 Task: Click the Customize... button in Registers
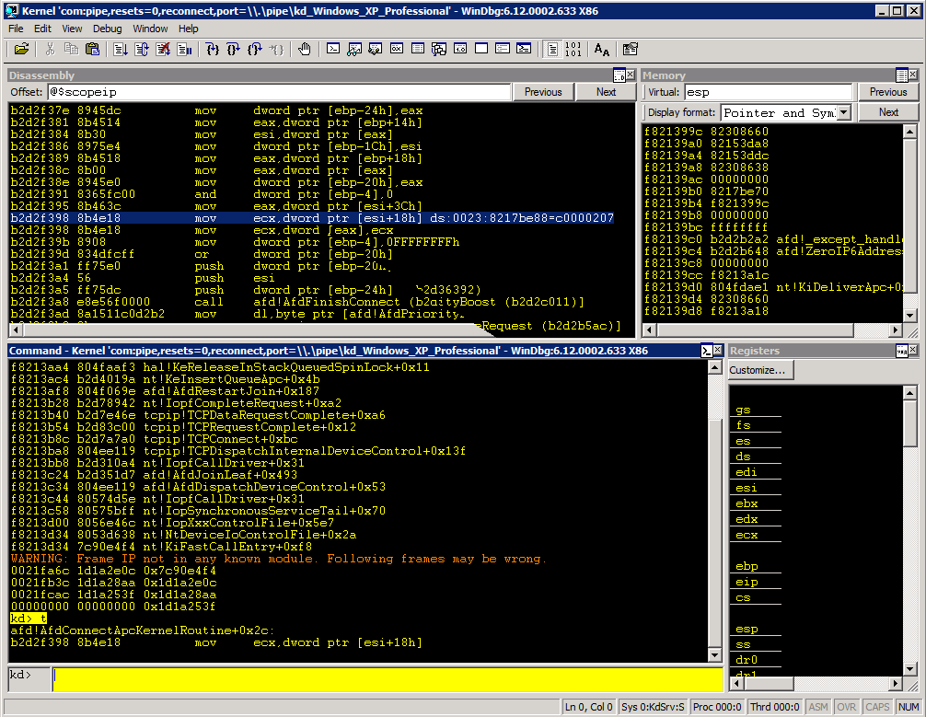pos(758,370)
